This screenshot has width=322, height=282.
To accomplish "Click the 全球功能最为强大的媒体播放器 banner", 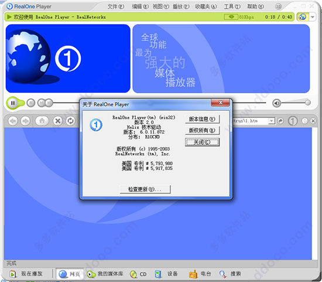I will click(x=221, y=59).
